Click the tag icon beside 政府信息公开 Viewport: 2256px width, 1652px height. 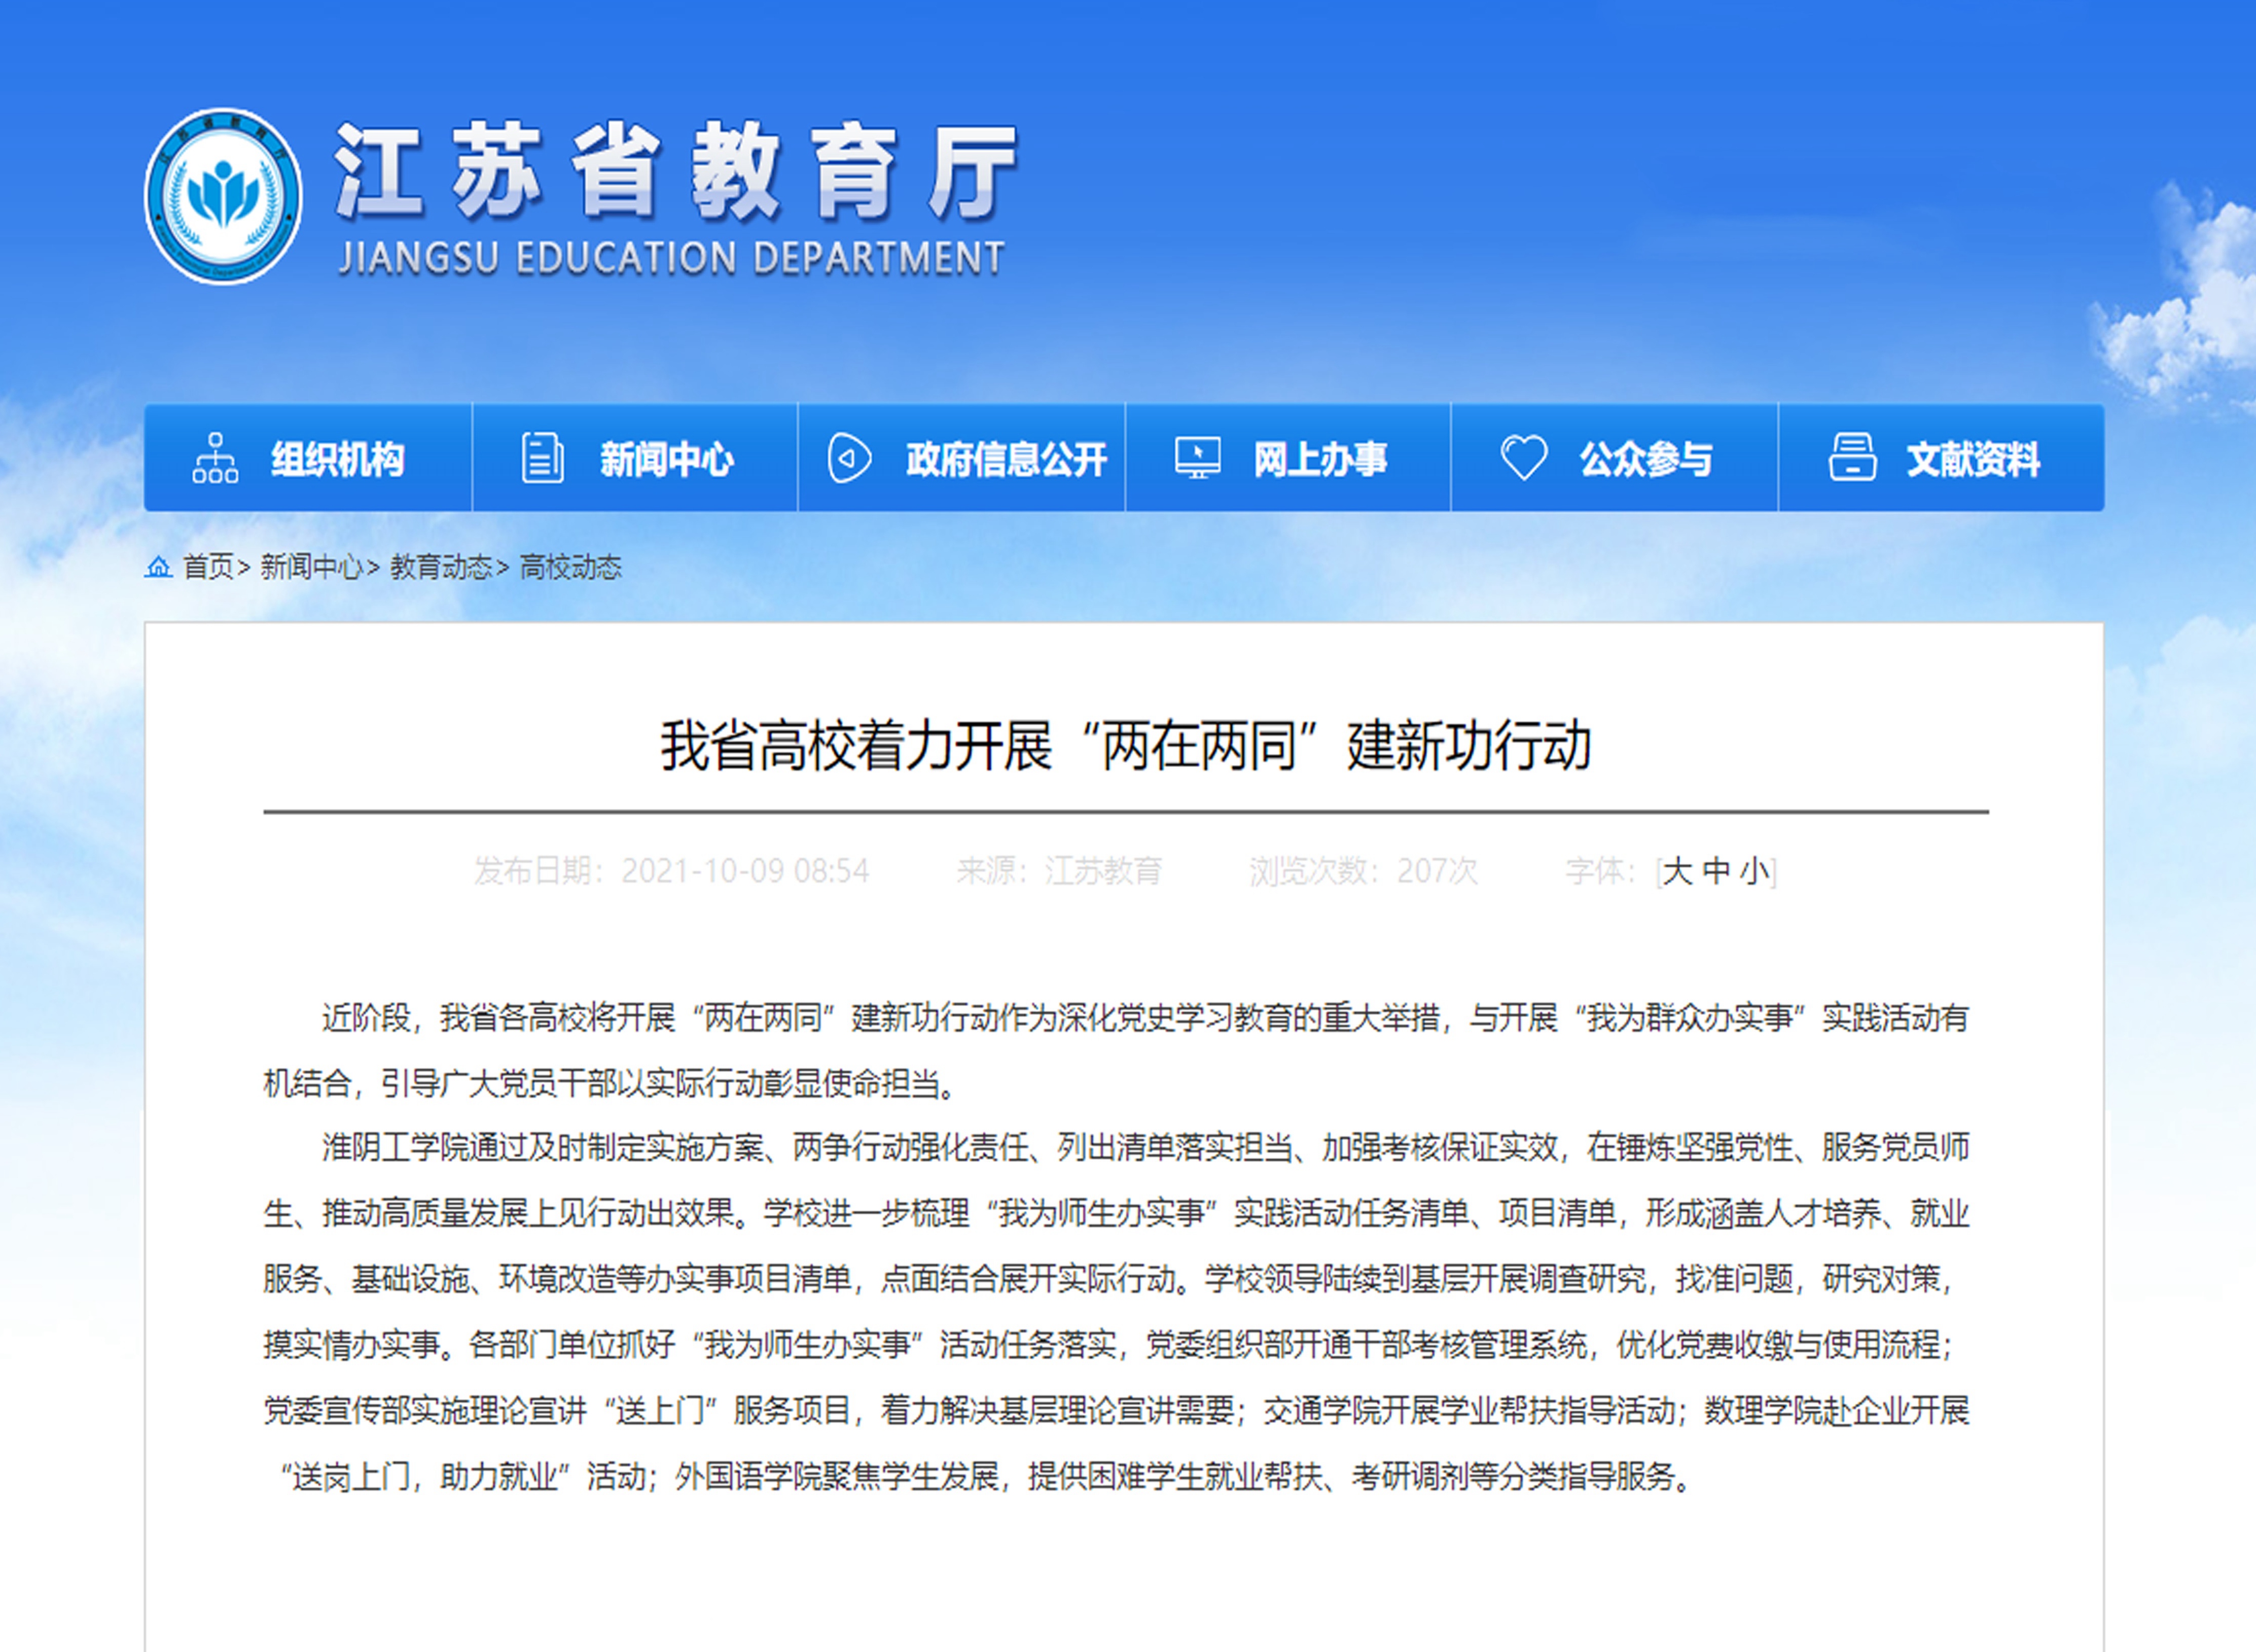(x=849, y=458)
